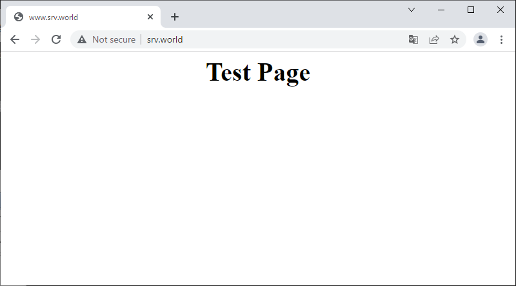Screen dimensions: 516x286
Task: Click the globe favicon on the tab
Action: [19, 17]
